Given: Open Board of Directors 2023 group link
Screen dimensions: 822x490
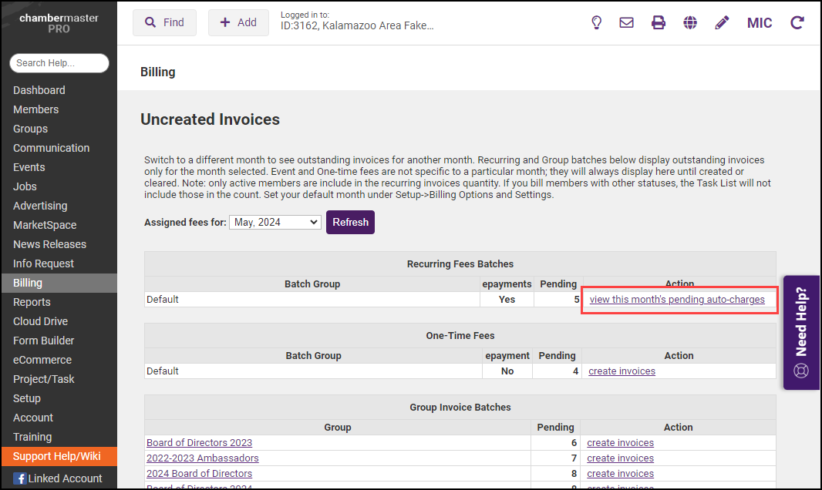Looking at the screenshot, I should (x=199, y=443).
